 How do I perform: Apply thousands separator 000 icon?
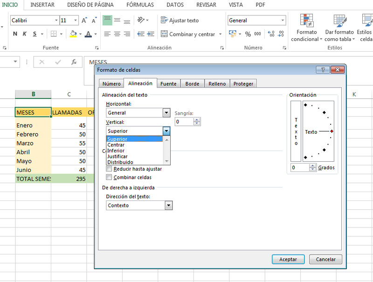[x=258, y=34]
